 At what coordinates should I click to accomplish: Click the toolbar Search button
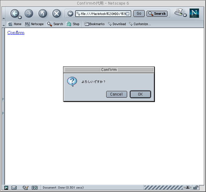157,14
